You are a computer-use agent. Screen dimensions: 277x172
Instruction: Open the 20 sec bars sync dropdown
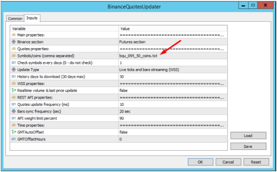(x=173, y=111)
